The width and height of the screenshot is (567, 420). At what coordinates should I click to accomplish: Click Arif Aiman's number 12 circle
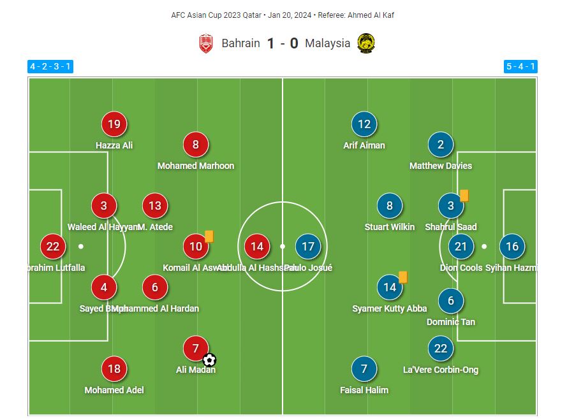click(364, 124)
